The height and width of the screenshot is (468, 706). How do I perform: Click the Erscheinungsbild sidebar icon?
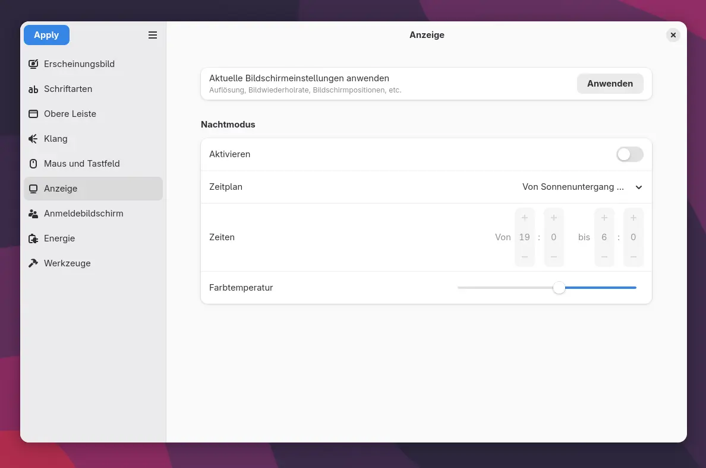33,64
